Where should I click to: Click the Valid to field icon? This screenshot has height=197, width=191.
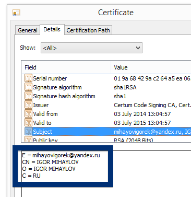pos(28,123)
